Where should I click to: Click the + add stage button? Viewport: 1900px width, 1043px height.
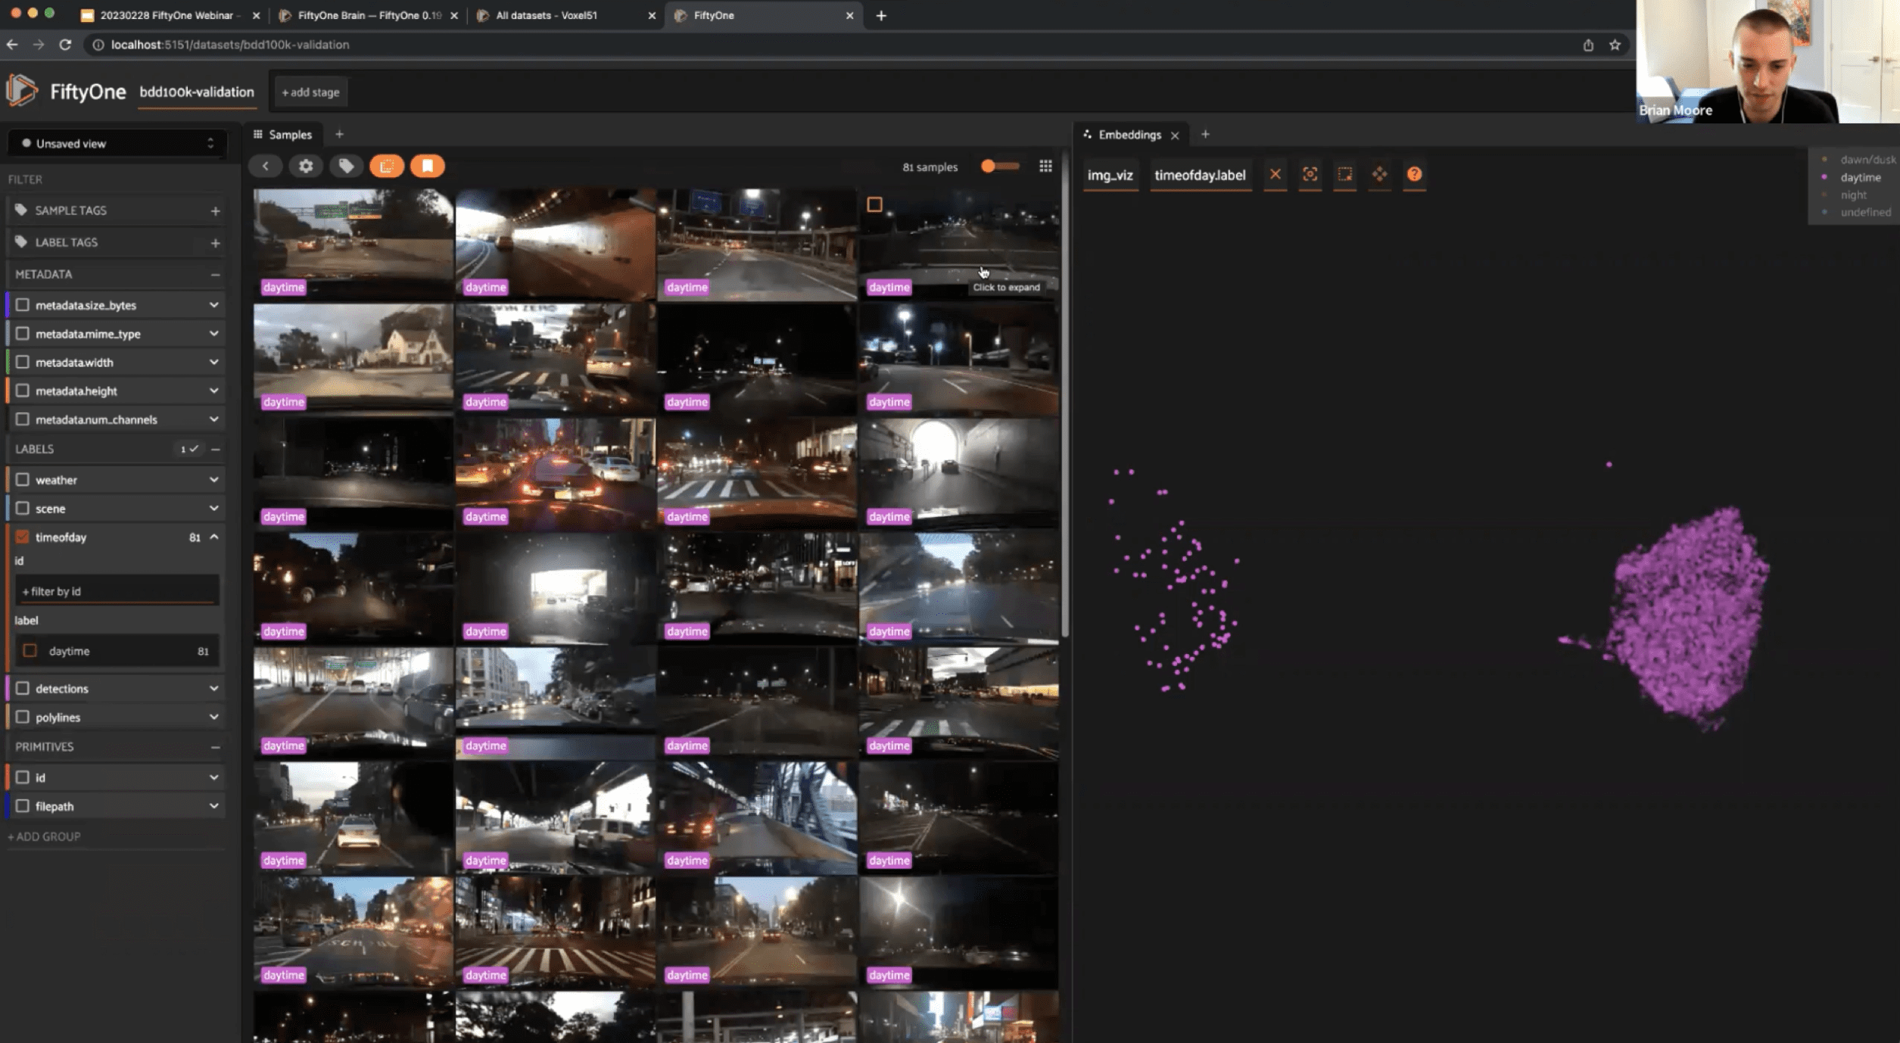(x=310, y=92)
